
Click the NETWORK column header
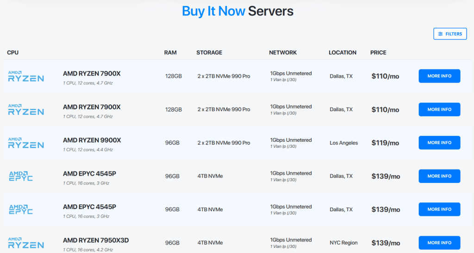tap(283, 53)
